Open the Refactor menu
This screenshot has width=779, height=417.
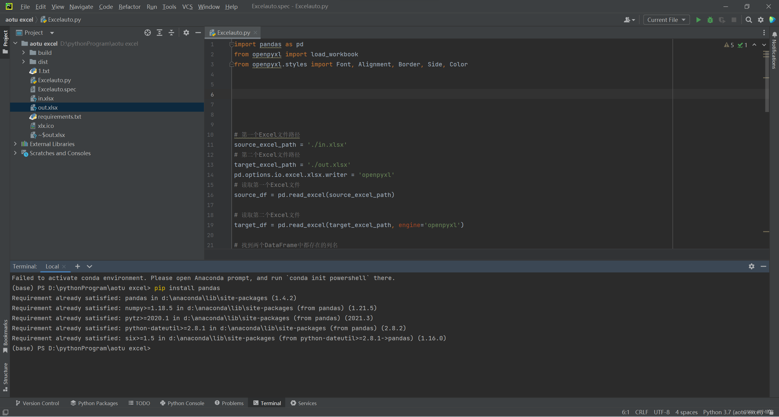[x=129, y=6]
